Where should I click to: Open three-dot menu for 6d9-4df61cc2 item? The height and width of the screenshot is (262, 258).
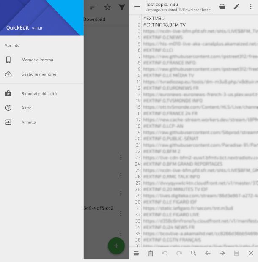pos(121,213)
